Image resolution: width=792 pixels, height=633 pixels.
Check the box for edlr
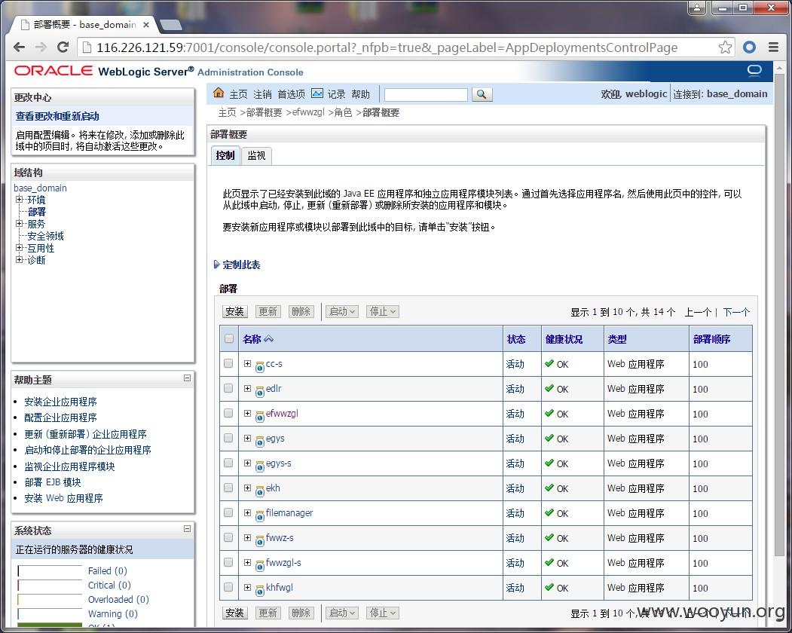pyautogui.click(x=228, y=388)
